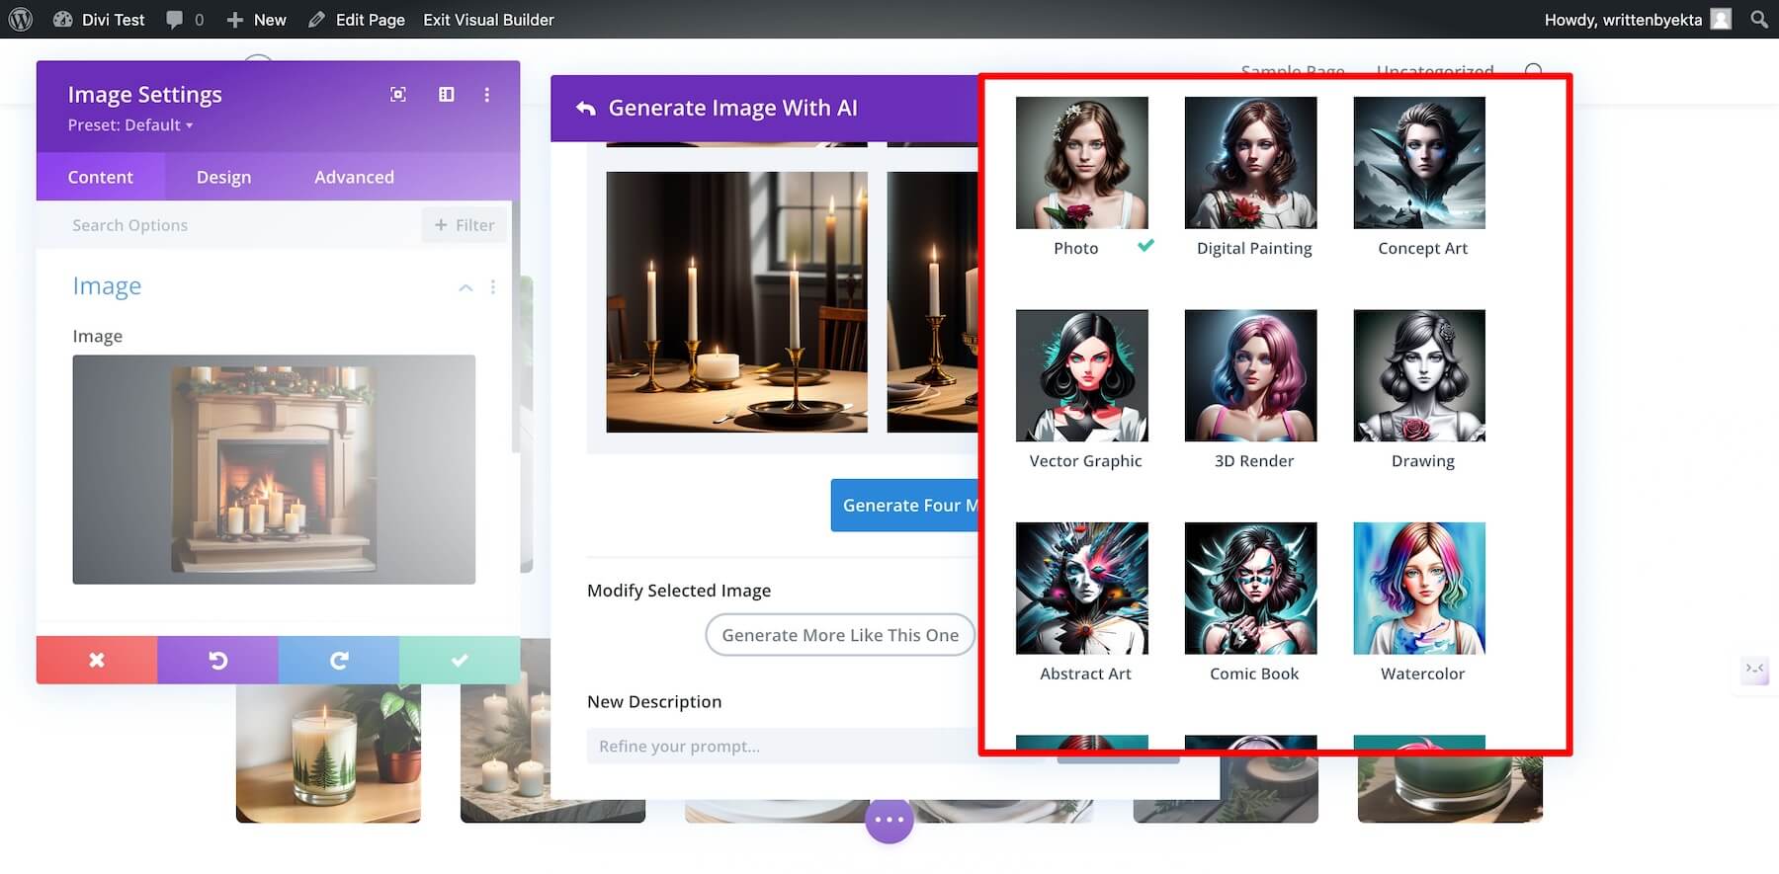
Task: Click the Filter button
Action: click(464, 225)
